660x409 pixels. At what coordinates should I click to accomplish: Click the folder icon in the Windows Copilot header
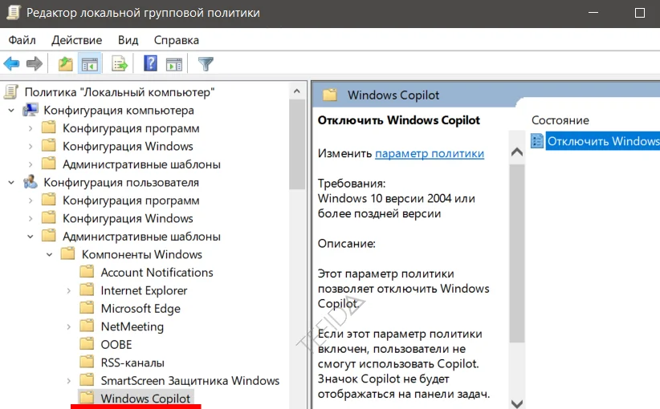(x=329, y=95)
